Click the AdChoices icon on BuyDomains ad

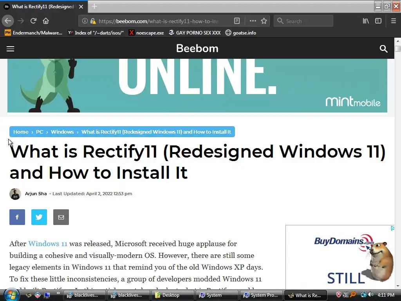(392, 228)
